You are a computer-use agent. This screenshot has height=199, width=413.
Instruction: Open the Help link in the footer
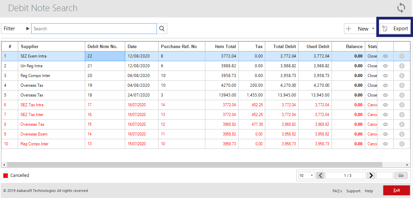click(x=369, y=191)
